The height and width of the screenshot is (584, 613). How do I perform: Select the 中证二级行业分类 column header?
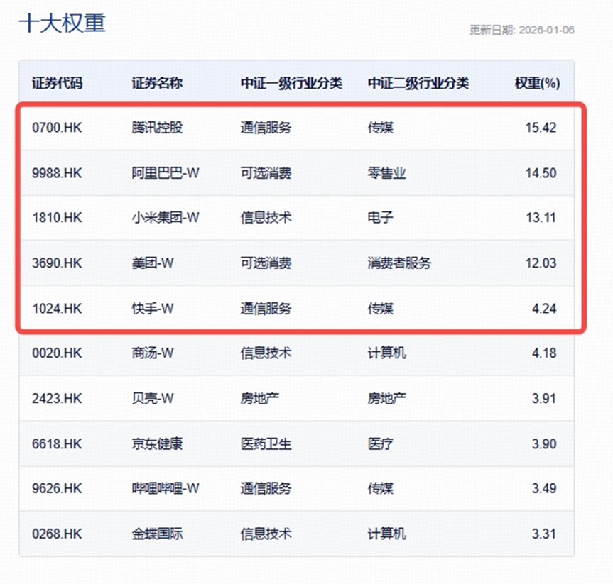tap(418, 83)
